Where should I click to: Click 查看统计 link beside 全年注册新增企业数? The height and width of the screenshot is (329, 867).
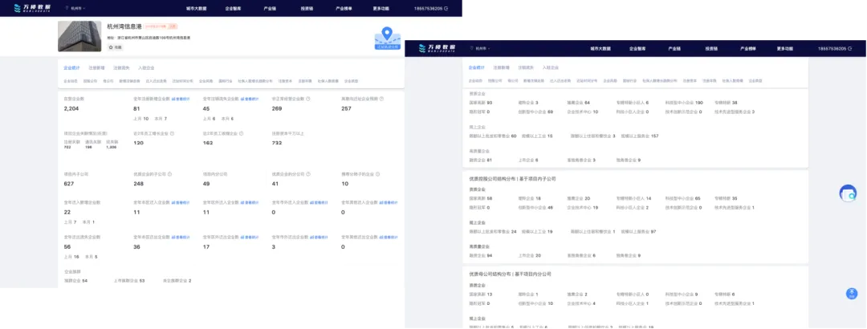[181, 99]
